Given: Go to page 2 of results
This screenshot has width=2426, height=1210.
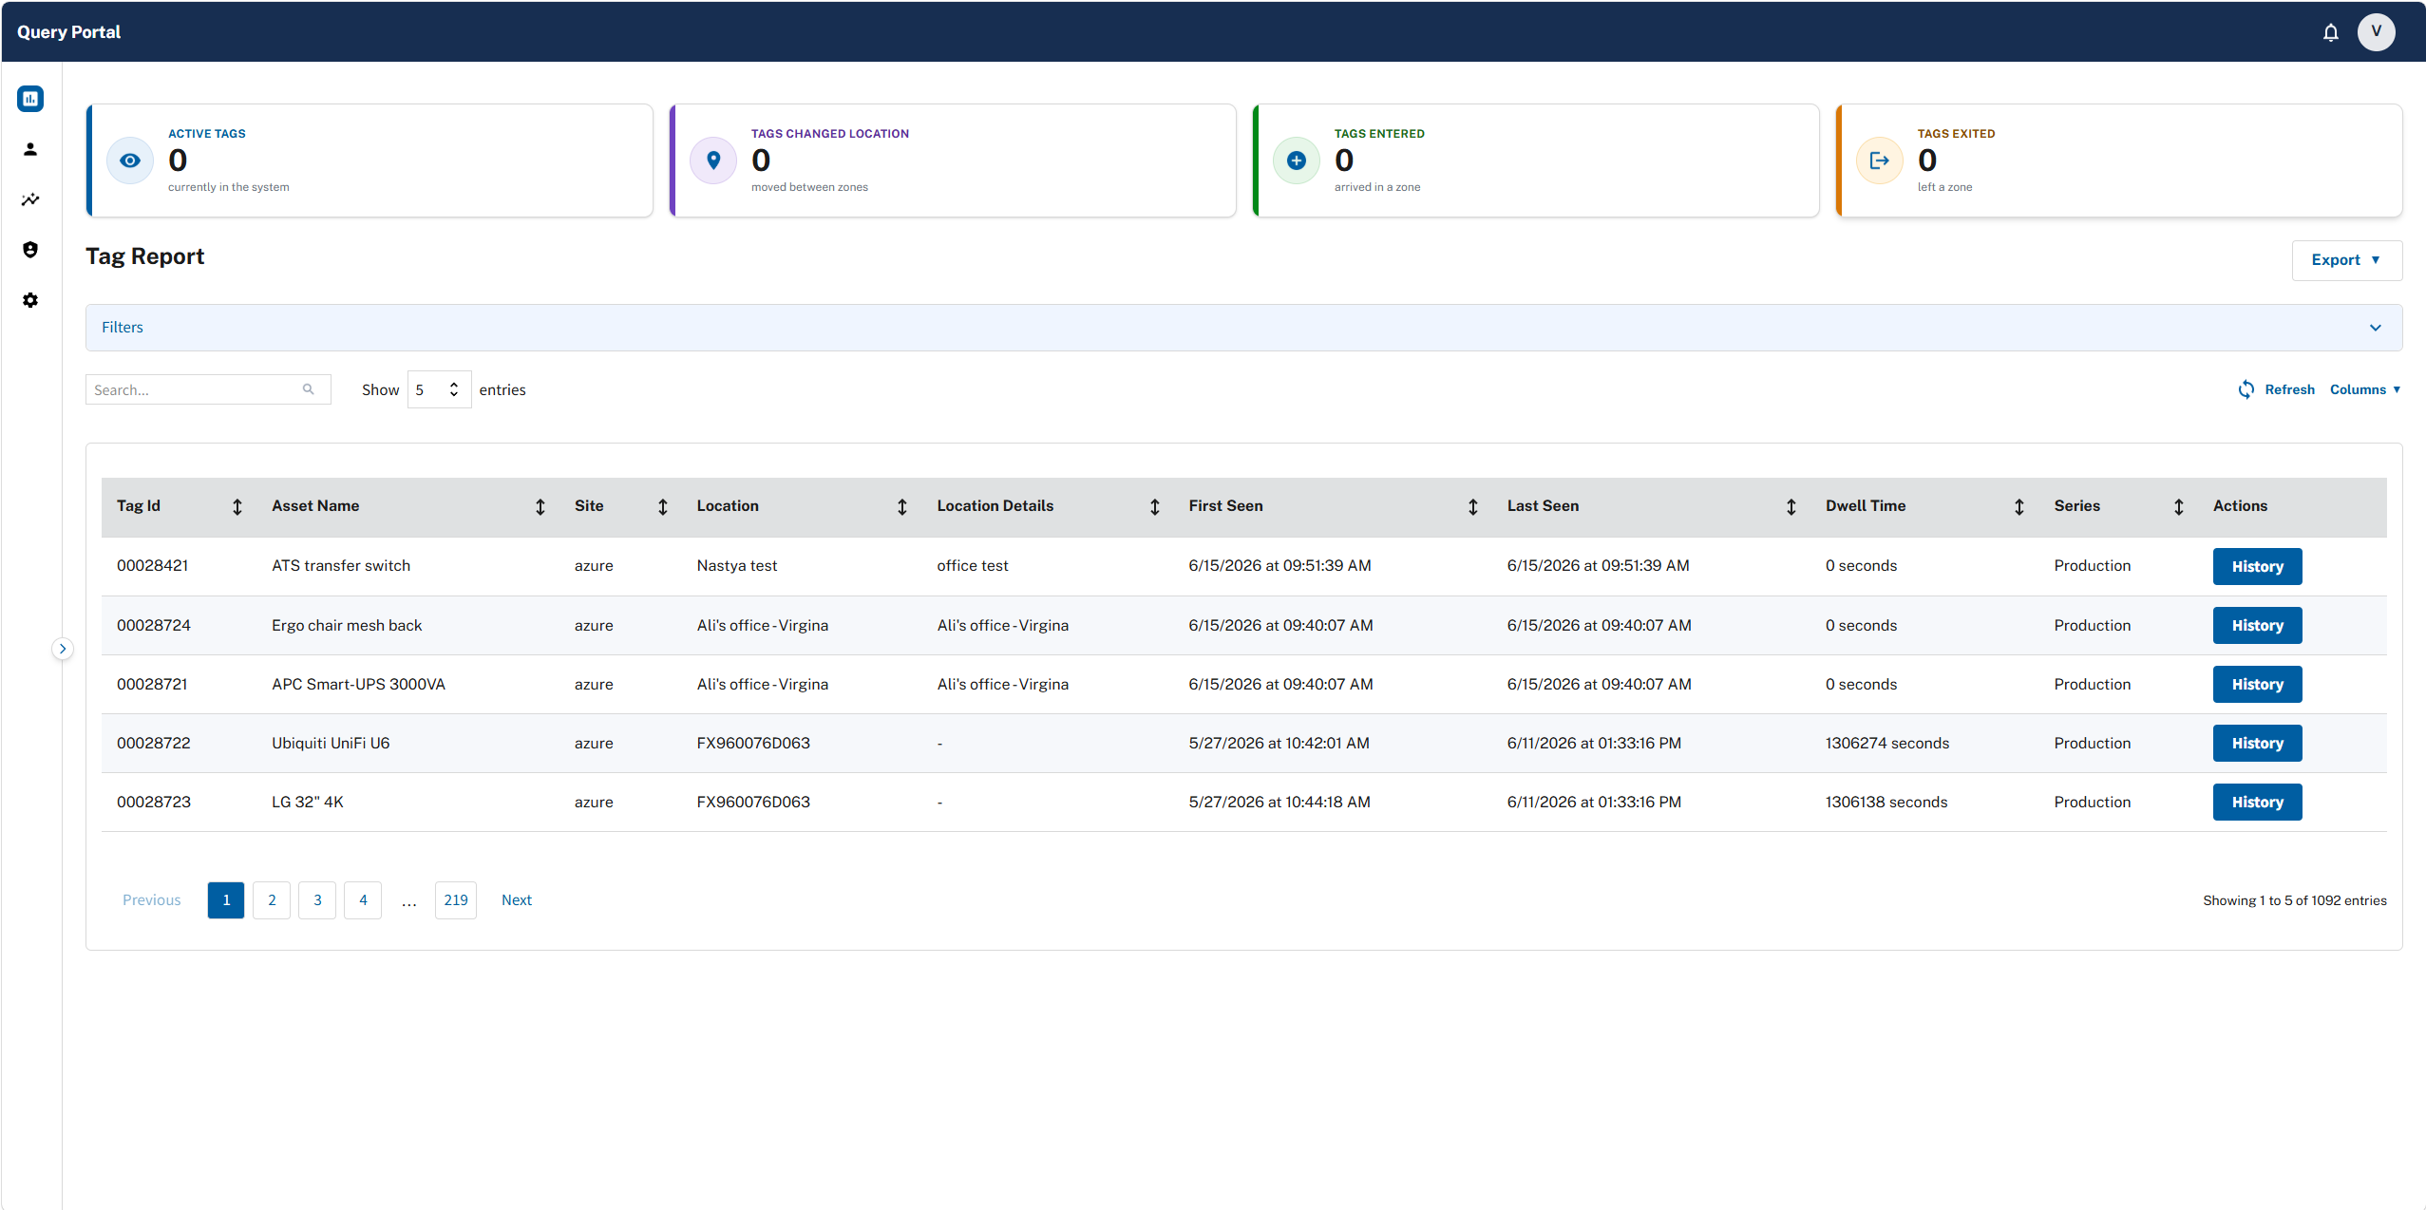Looking at the screenshot, I should click(x=272, y=900).
